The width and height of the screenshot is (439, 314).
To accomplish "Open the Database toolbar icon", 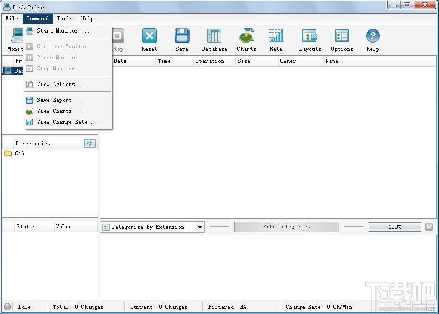I will click(x=214, y=36).
